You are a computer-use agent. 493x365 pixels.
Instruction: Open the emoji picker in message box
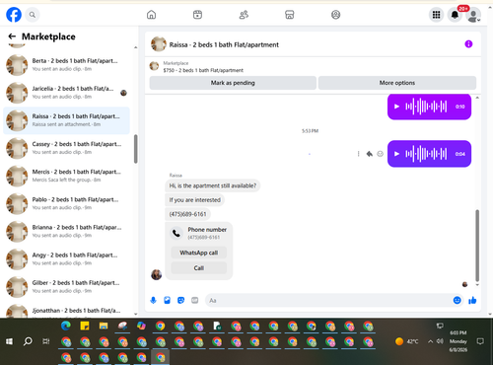coord(457,300)
